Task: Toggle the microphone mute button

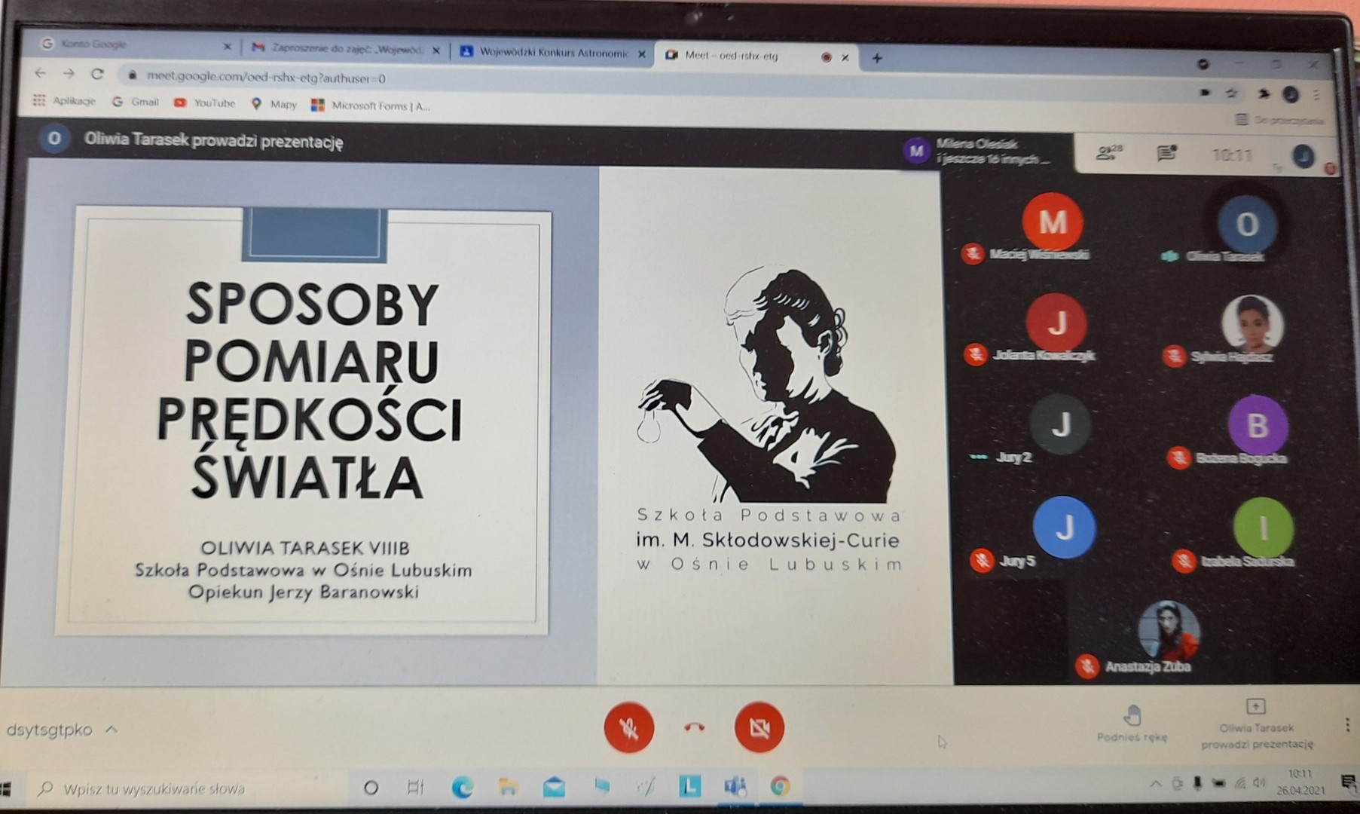Action: point(628,727)
